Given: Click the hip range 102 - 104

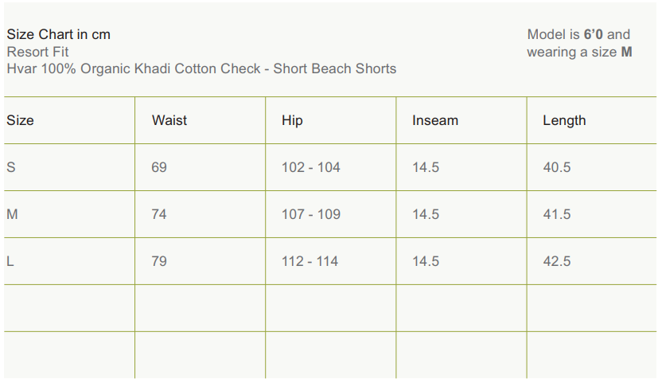Looking at the screenshot, I should (x=310, y=167).
